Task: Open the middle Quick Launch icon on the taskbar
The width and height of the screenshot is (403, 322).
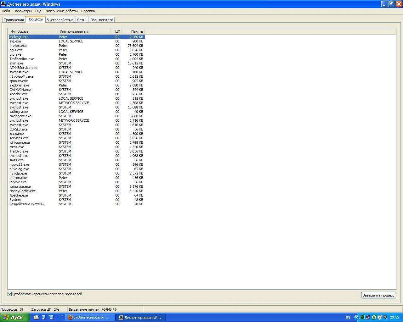Action: (x=44, y=317)
